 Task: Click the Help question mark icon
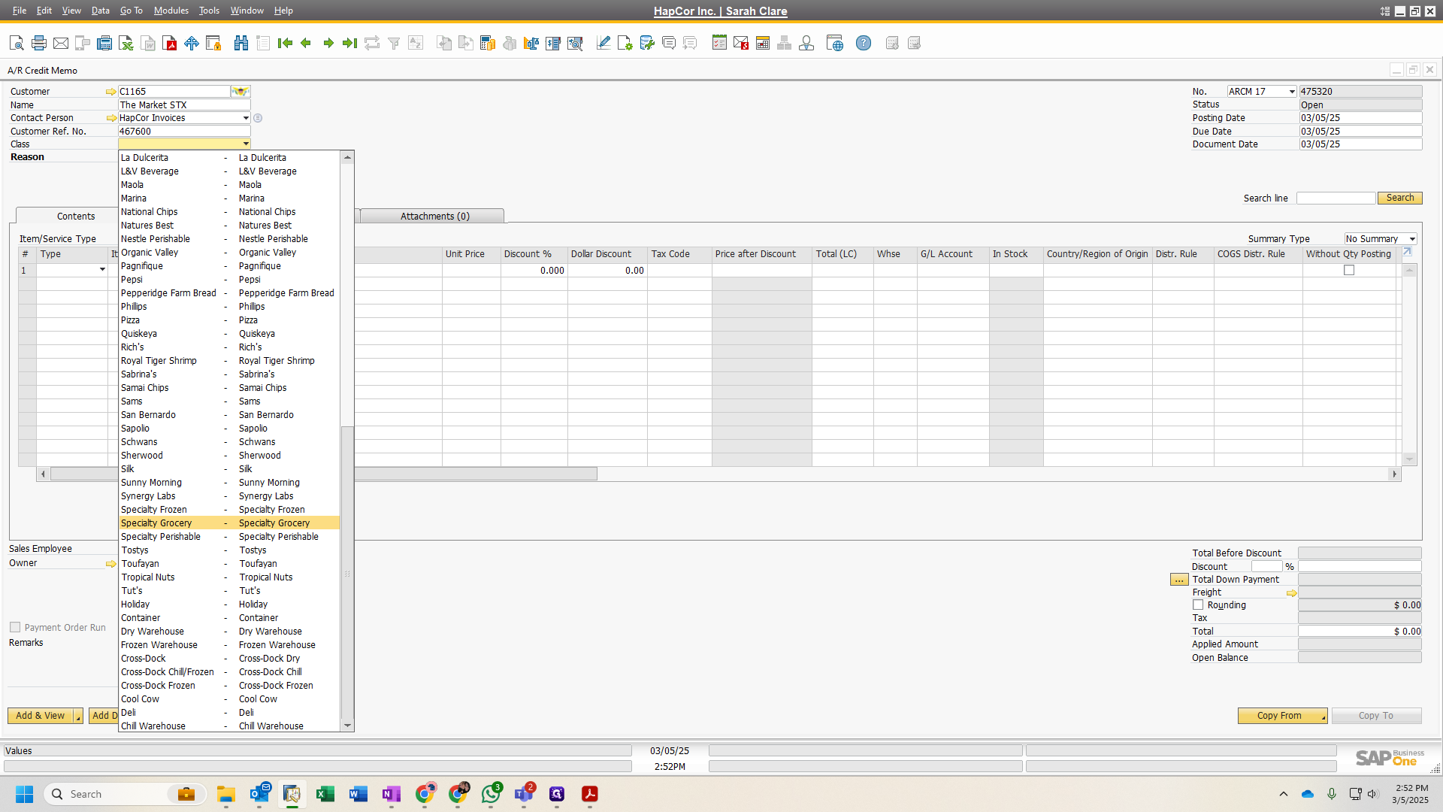coord(864,44)
